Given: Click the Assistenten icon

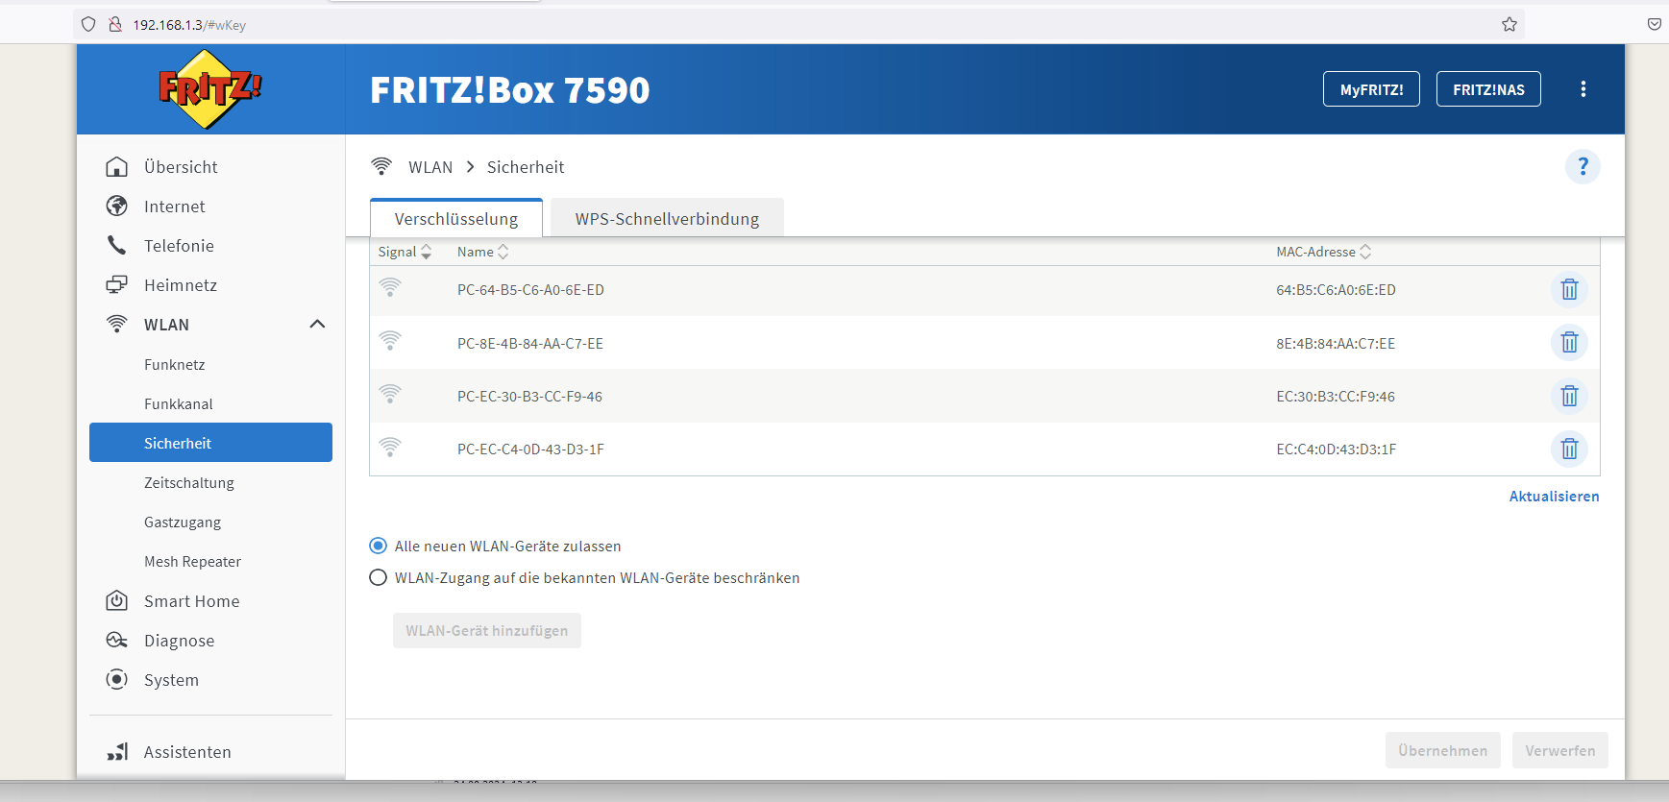Looking at the screenshot, I should click(x=116, y=752).
